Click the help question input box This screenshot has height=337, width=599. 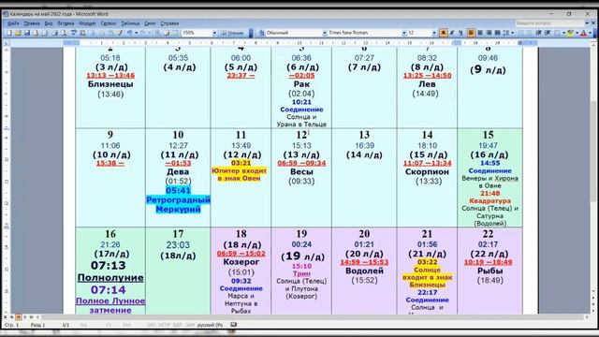pos(549,23)
